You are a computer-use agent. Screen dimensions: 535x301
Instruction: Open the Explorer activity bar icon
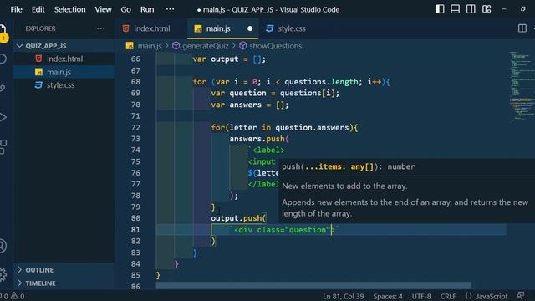[3, 29]
